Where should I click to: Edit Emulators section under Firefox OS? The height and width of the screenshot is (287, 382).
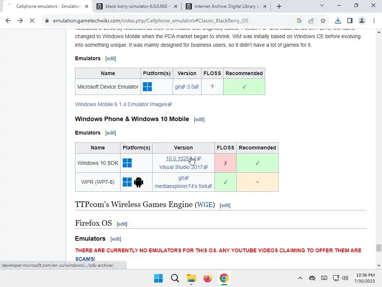(x=116, y=239)
